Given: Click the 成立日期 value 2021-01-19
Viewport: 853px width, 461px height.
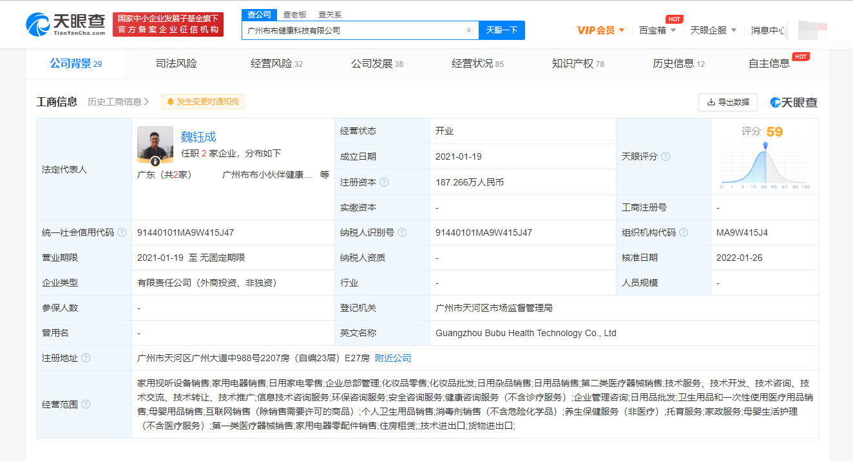Looking at the screenshot, I should (459, 156).
